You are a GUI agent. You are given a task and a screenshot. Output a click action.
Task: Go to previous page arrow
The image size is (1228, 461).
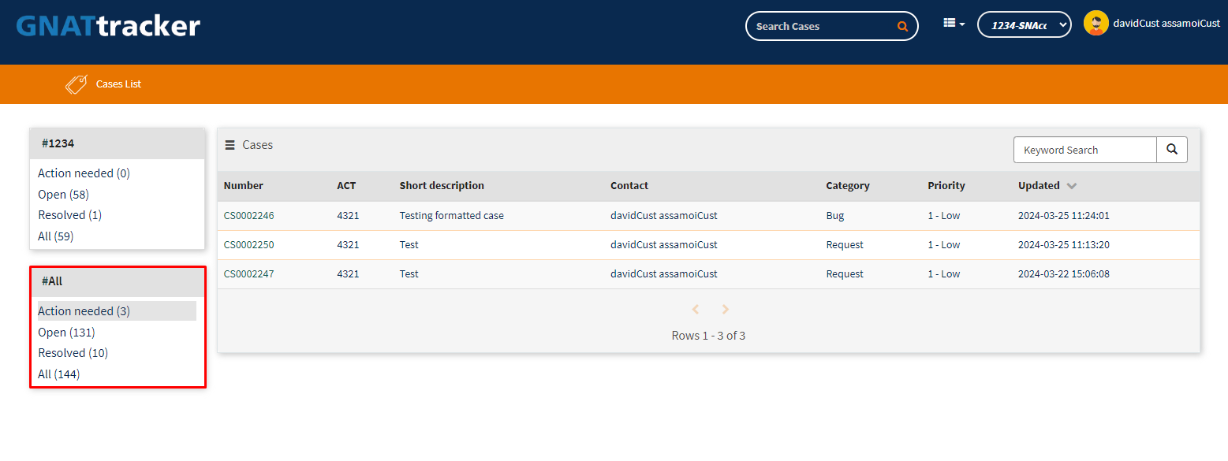696,310
